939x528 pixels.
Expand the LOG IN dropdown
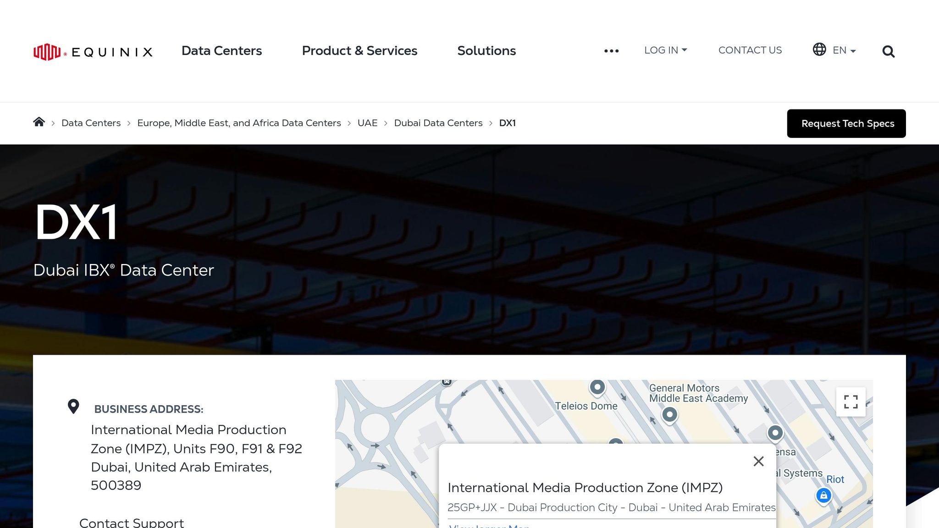point(666,50)
